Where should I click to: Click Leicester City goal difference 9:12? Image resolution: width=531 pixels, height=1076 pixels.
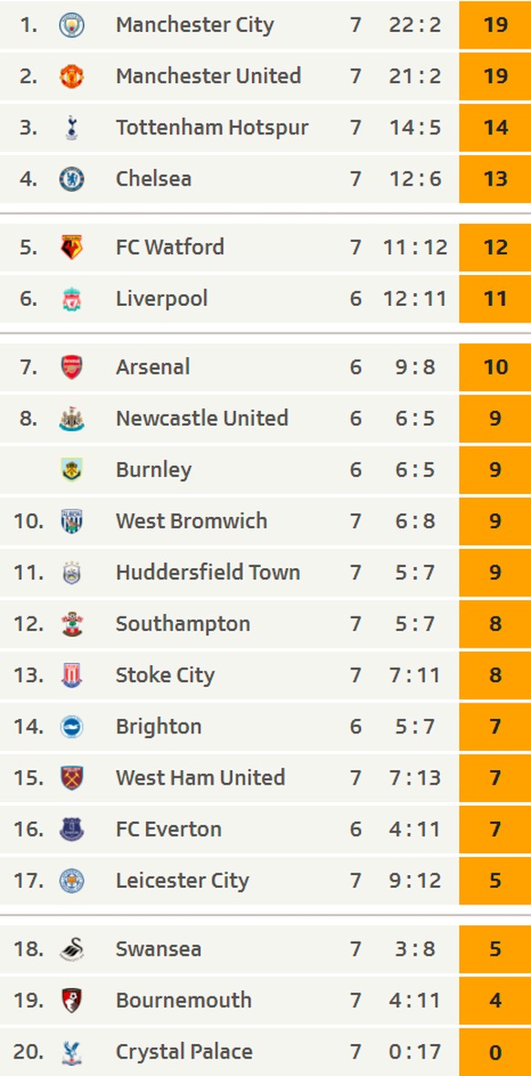[414, 881]
